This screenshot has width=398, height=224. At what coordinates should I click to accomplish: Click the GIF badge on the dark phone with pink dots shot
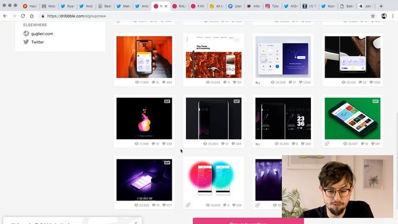(236, 101)
